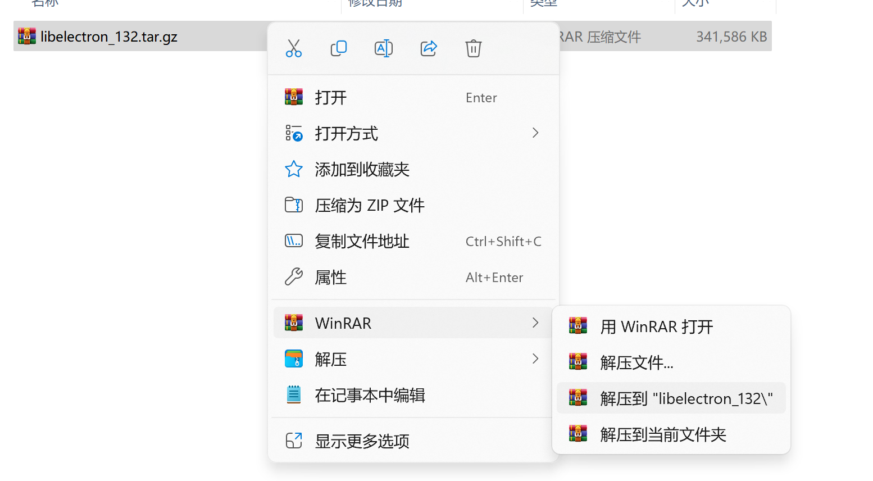The height and width of the screenshot is (481, 873).
Task: Expand the WinRAR submenu chevron
Action: 534,323
